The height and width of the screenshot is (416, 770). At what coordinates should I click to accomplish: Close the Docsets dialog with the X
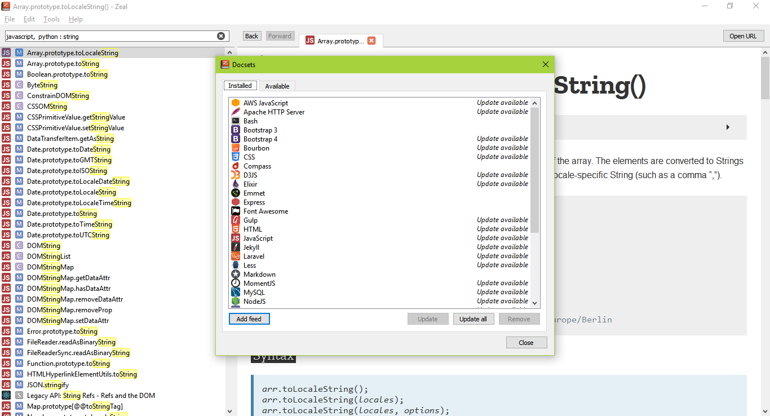(x=545, y=64)
